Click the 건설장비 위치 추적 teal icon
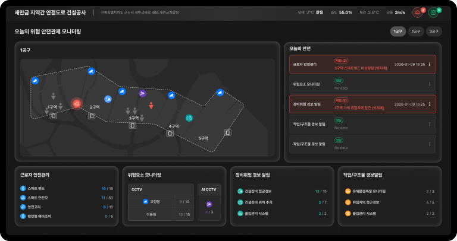This screenshot has width=457, height=241. coord(240,202)
